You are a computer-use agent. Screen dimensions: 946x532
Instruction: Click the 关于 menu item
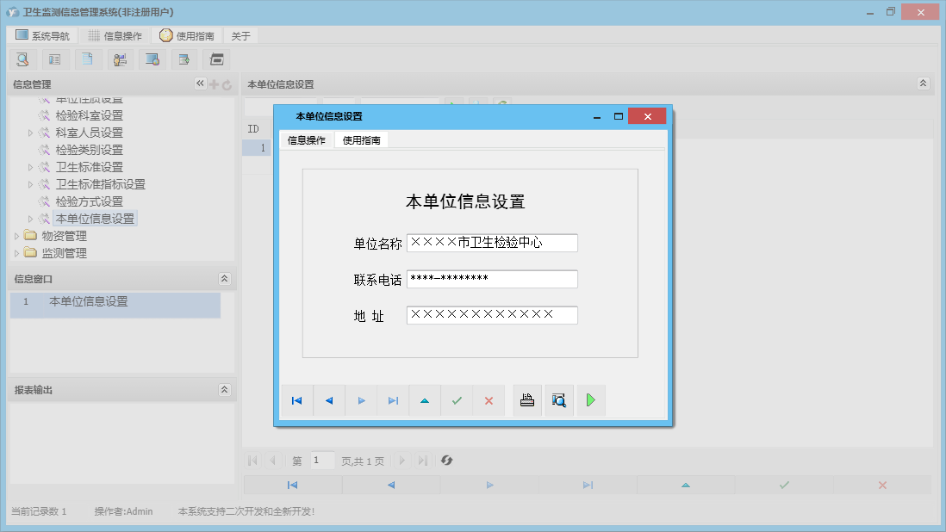240,35
